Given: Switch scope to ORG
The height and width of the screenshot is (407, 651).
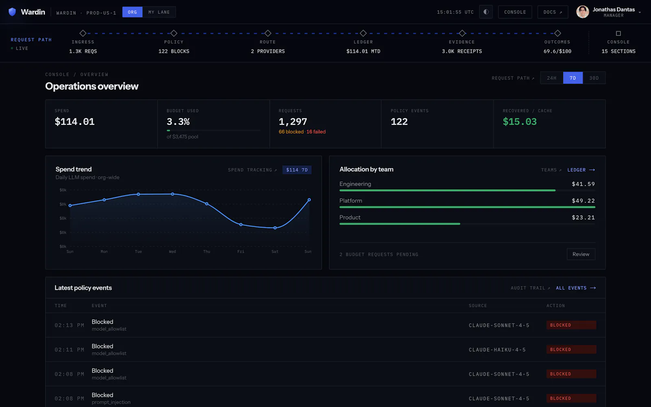Looking at the screenshot, I should [x=132, y=12].
